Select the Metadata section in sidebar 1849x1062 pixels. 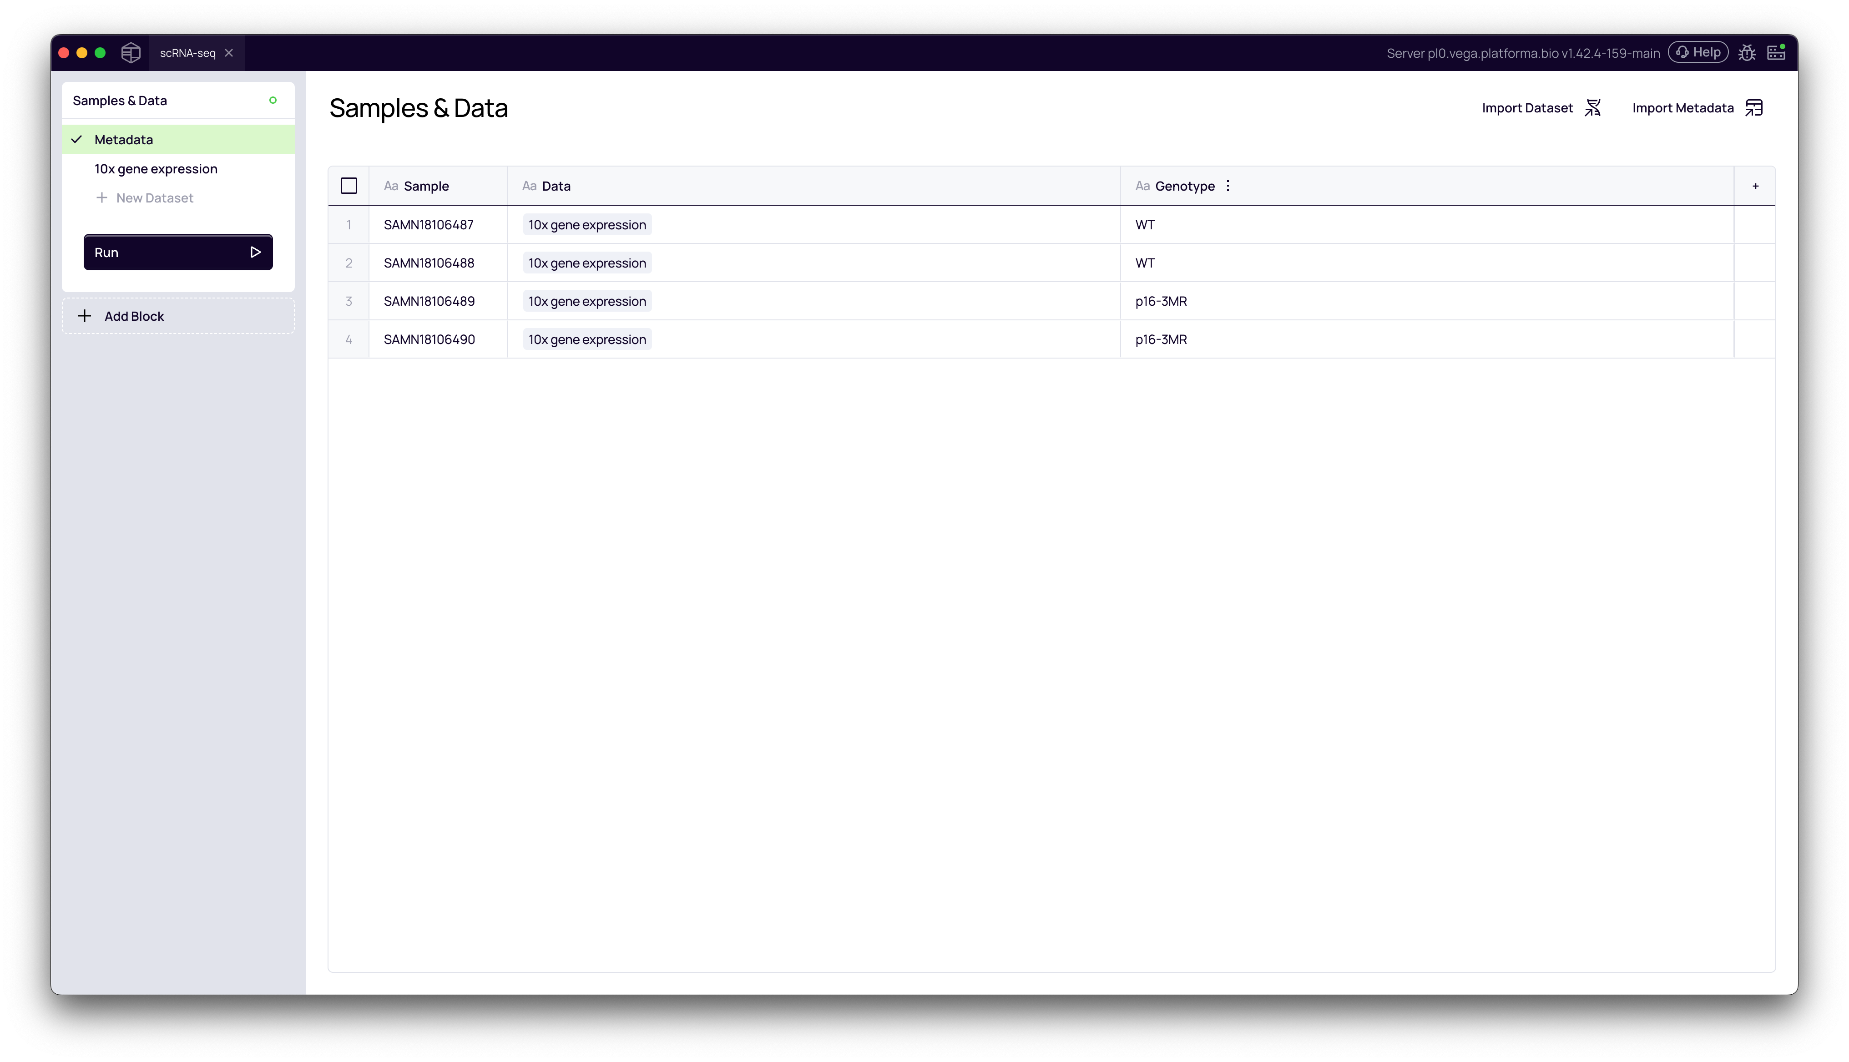pyautogui.click(x=124, y=139)
